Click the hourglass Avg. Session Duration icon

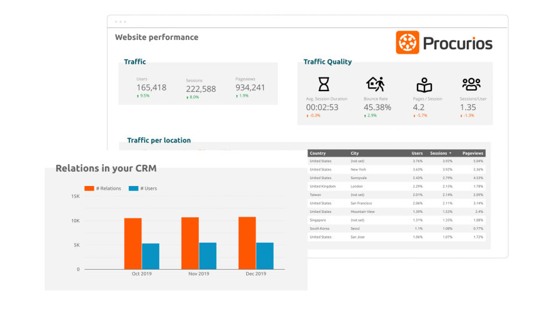tap(323, 84)
